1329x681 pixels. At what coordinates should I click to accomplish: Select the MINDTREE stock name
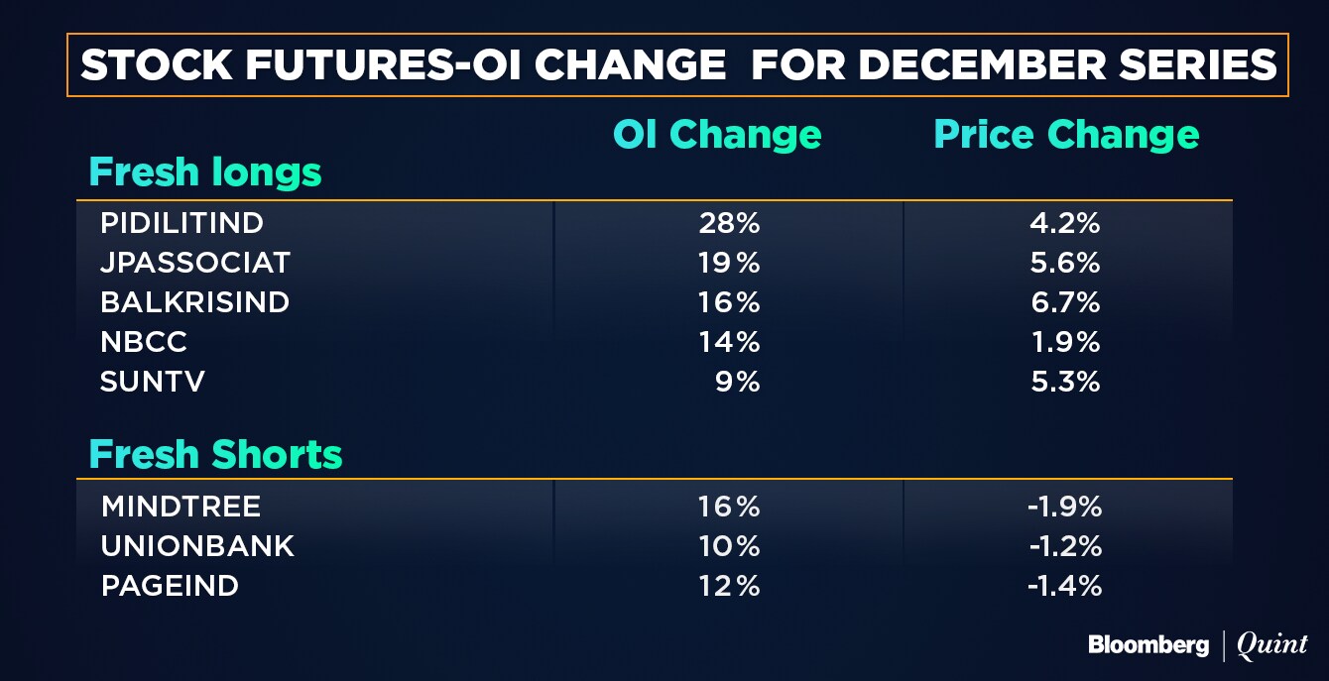(181, 507)
